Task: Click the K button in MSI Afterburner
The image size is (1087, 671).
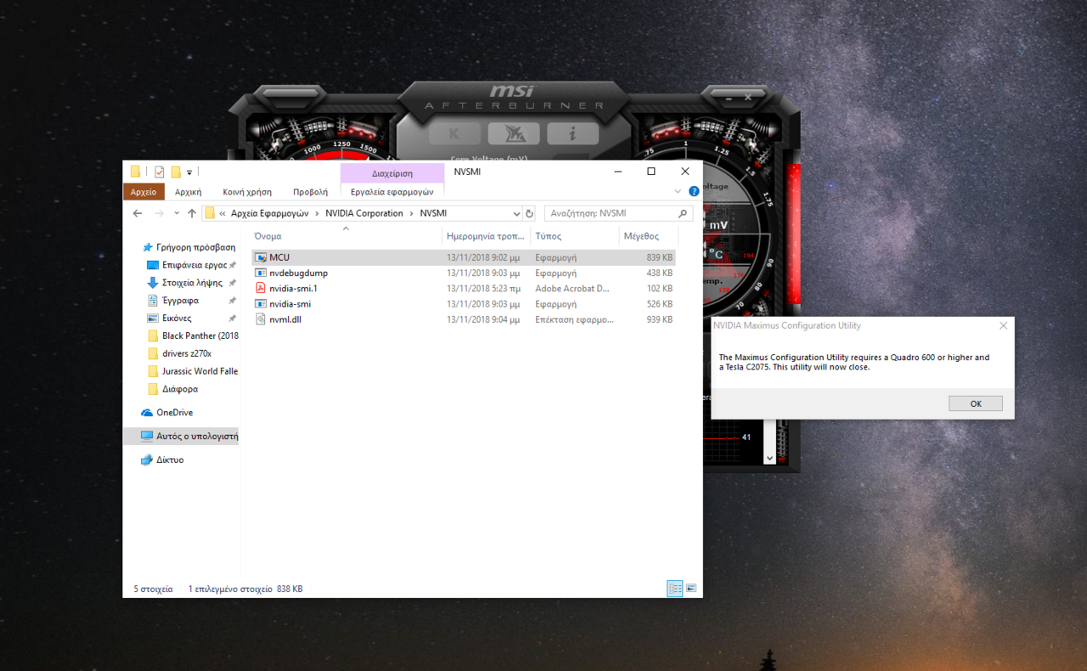Action: click(x=454, y=133)
